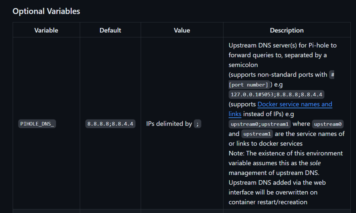Click the [port number] code badge

pos(249,85)
